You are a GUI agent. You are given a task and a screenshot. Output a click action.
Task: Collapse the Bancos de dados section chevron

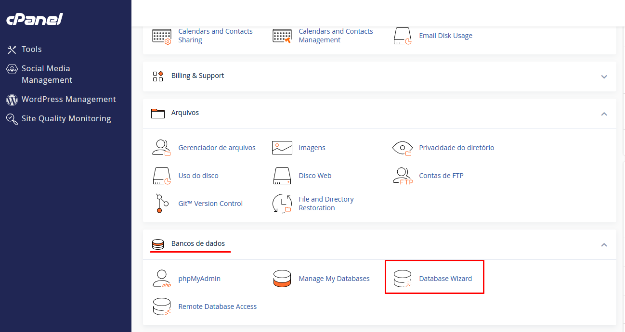tap(604, 244)
